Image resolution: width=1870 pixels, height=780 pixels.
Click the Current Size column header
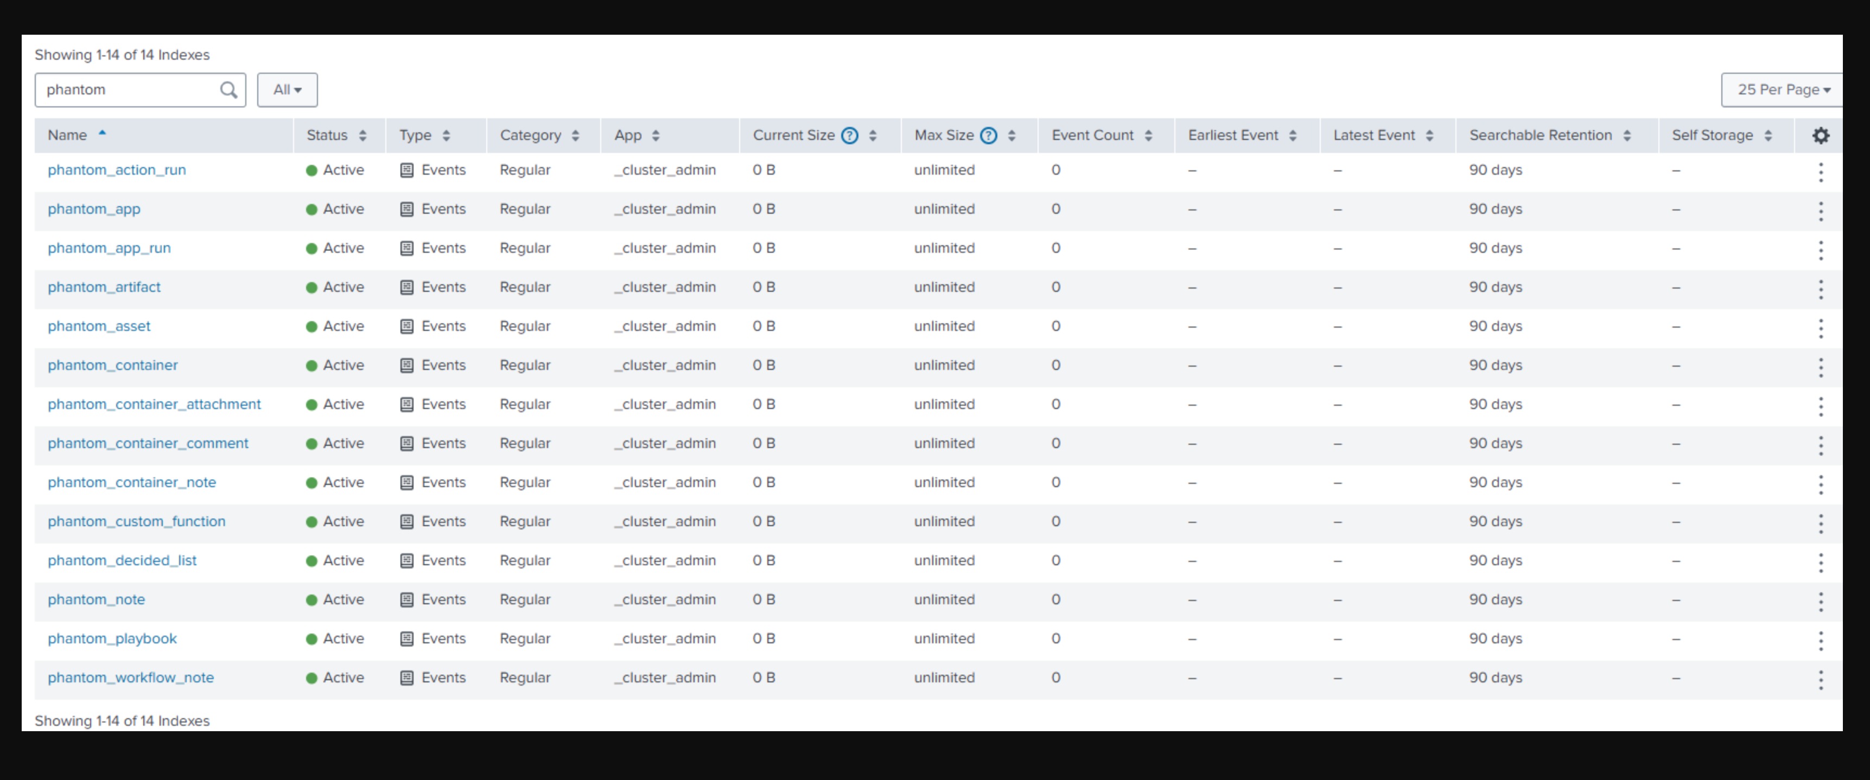[x=820, y=135]
